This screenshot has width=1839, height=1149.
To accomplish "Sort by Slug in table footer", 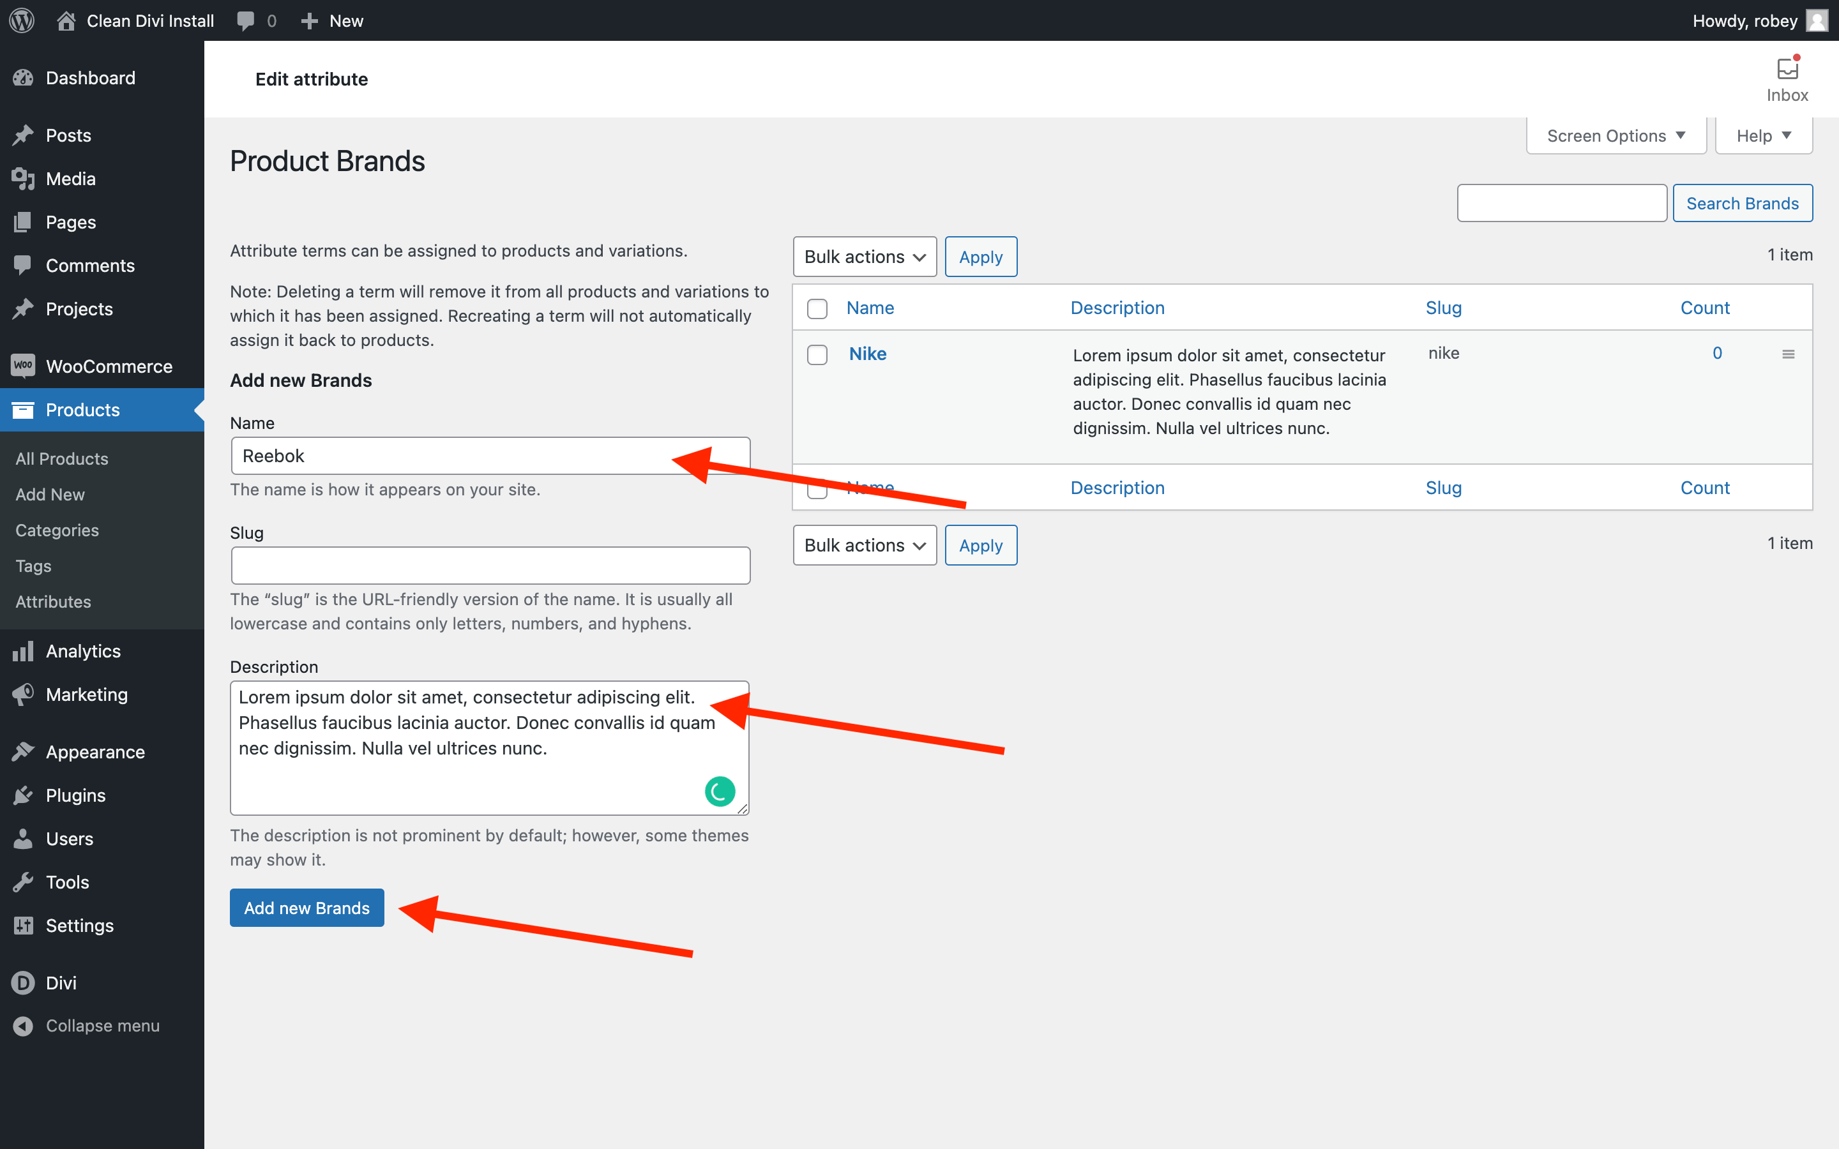I will point(1443,488).
